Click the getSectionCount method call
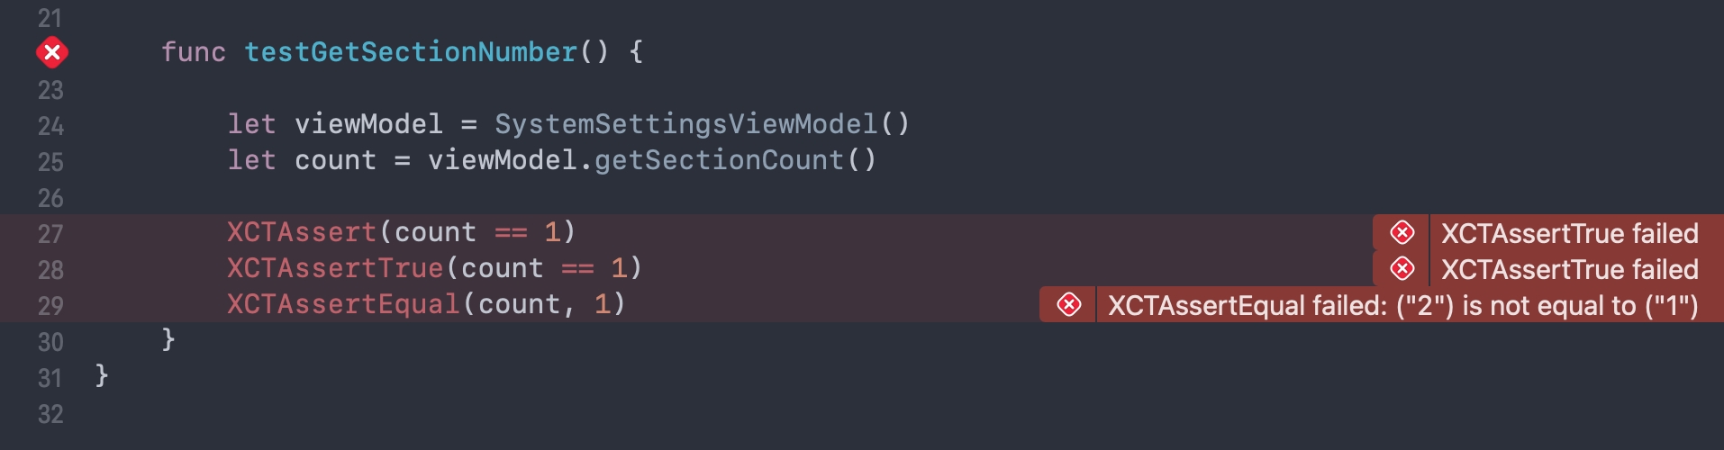 [718, 160]
